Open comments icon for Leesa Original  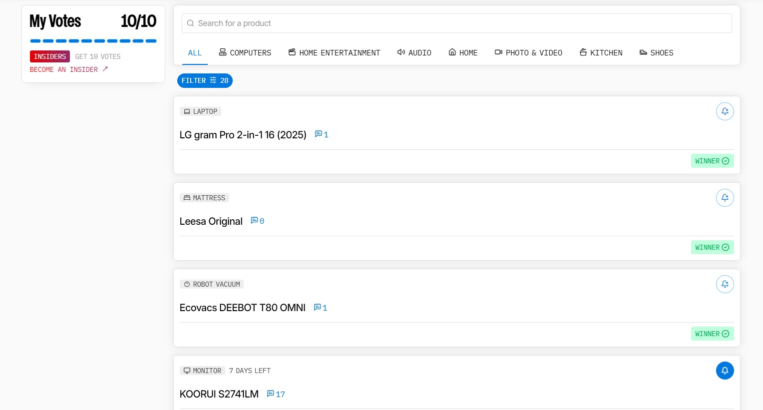(257, 221)
